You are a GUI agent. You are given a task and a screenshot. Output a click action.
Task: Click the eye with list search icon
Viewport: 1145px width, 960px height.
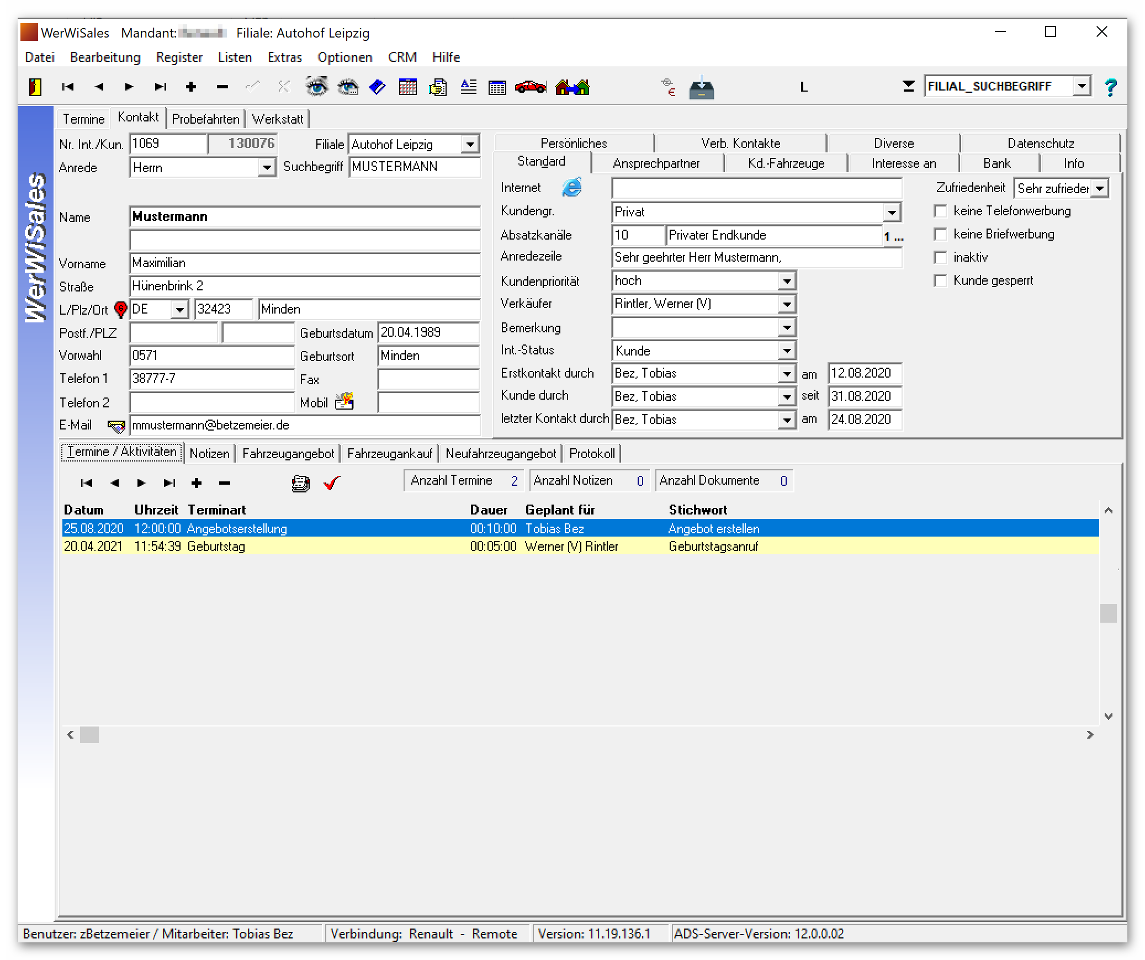[x=348, y=87]
